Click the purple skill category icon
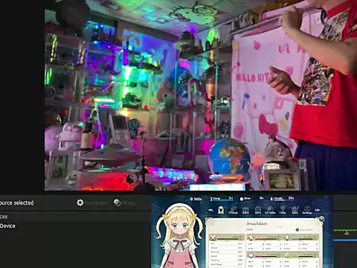 coord(251,255)
